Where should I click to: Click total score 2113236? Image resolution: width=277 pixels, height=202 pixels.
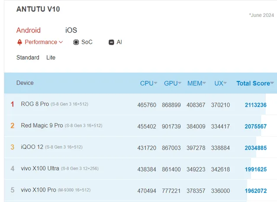coord(256,105)
